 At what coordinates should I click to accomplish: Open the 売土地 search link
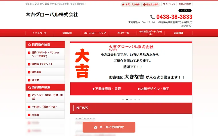[45, 115]
